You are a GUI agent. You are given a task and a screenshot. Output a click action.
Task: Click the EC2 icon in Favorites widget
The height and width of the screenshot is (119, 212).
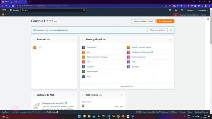pos(35,48)
